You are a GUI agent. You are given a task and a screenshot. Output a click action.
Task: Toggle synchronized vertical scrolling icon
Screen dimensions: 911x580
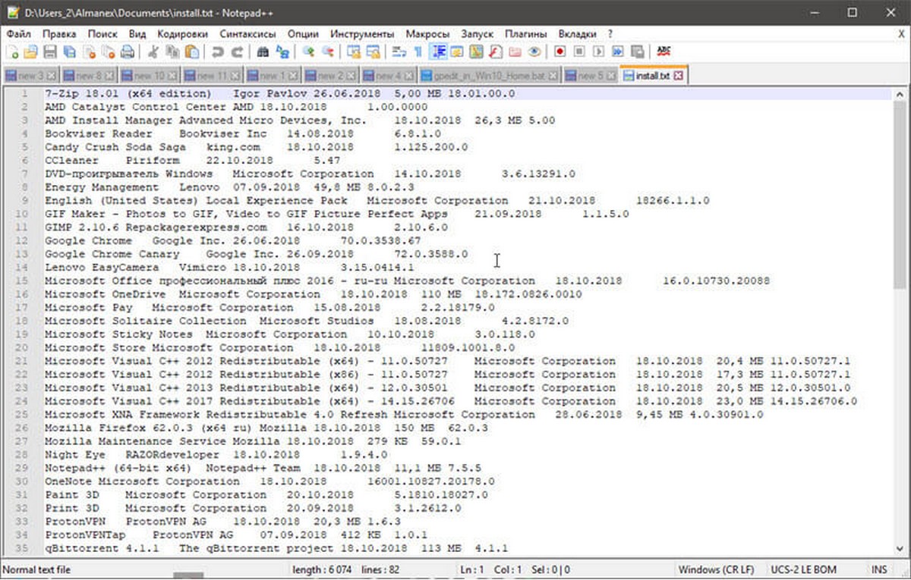coord(354,52)
